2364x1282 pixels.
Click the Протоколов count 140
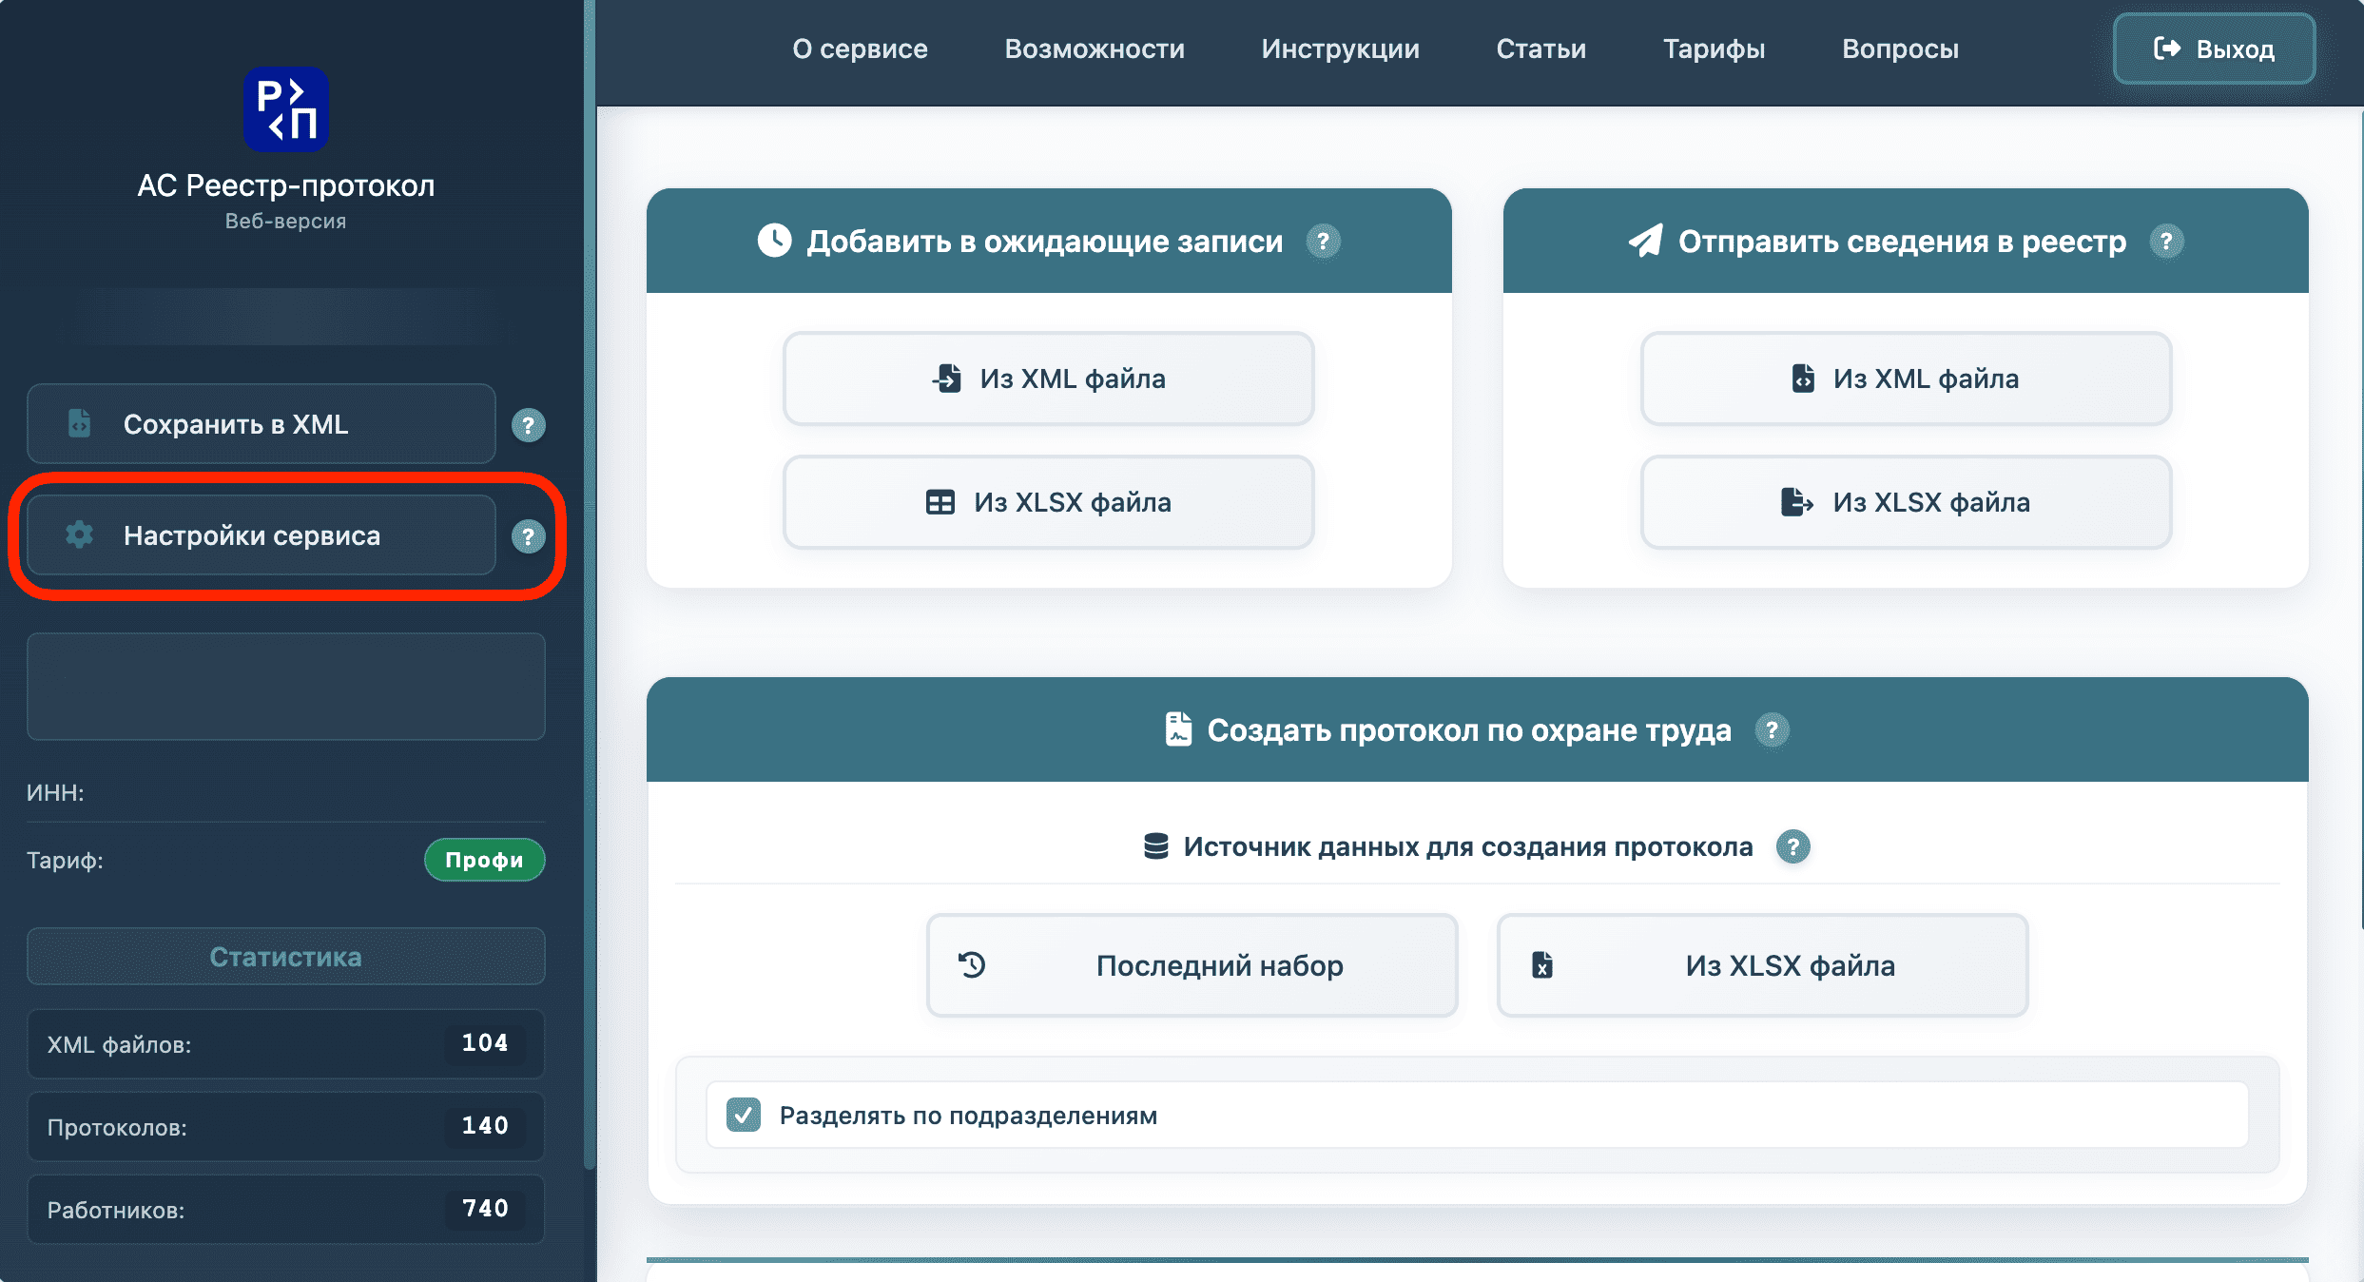485,1126
